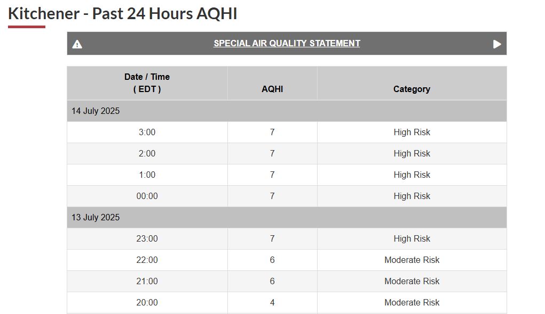
Task: Click the 2:00 time cell
Action: [147, 154]
